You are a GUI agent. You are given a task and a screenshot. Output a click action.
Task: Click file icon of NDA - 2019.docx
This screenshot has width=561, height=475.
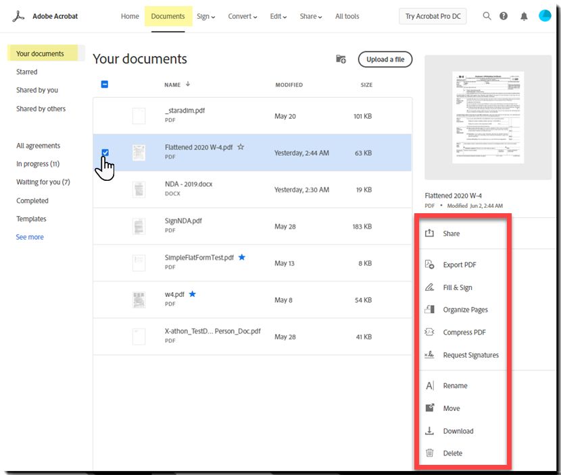pos(139,190)
